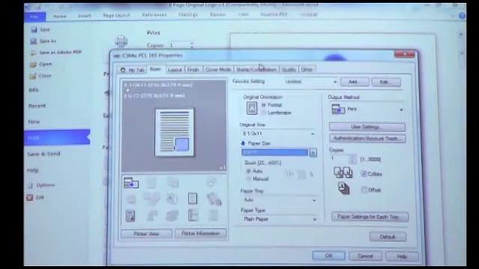Click the large printer Print icon in Word
The width and height of the screenshot is (479, 269).
tap(121, 41)
